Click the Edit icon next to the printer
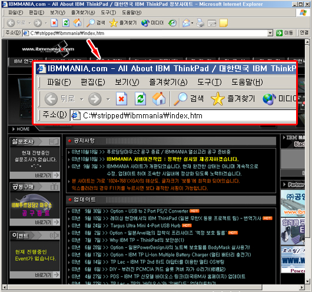Screen dimensions: 312x292 [212, 23]
